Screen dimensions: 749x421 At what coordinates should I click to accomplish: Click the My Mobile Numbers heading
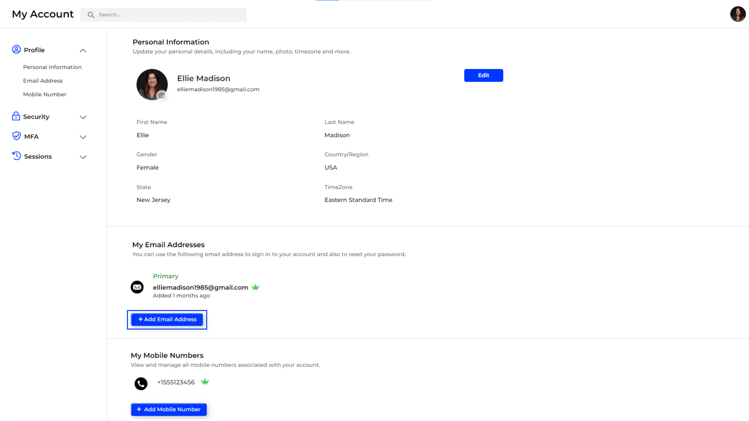coord(167,355)
